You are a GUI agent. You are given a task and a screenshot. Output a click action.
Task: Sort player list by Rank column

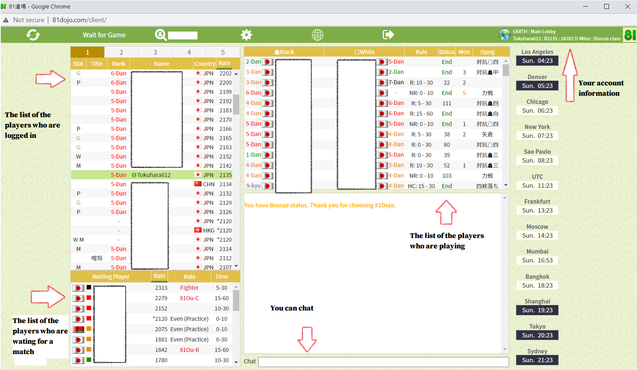point(118,64)
